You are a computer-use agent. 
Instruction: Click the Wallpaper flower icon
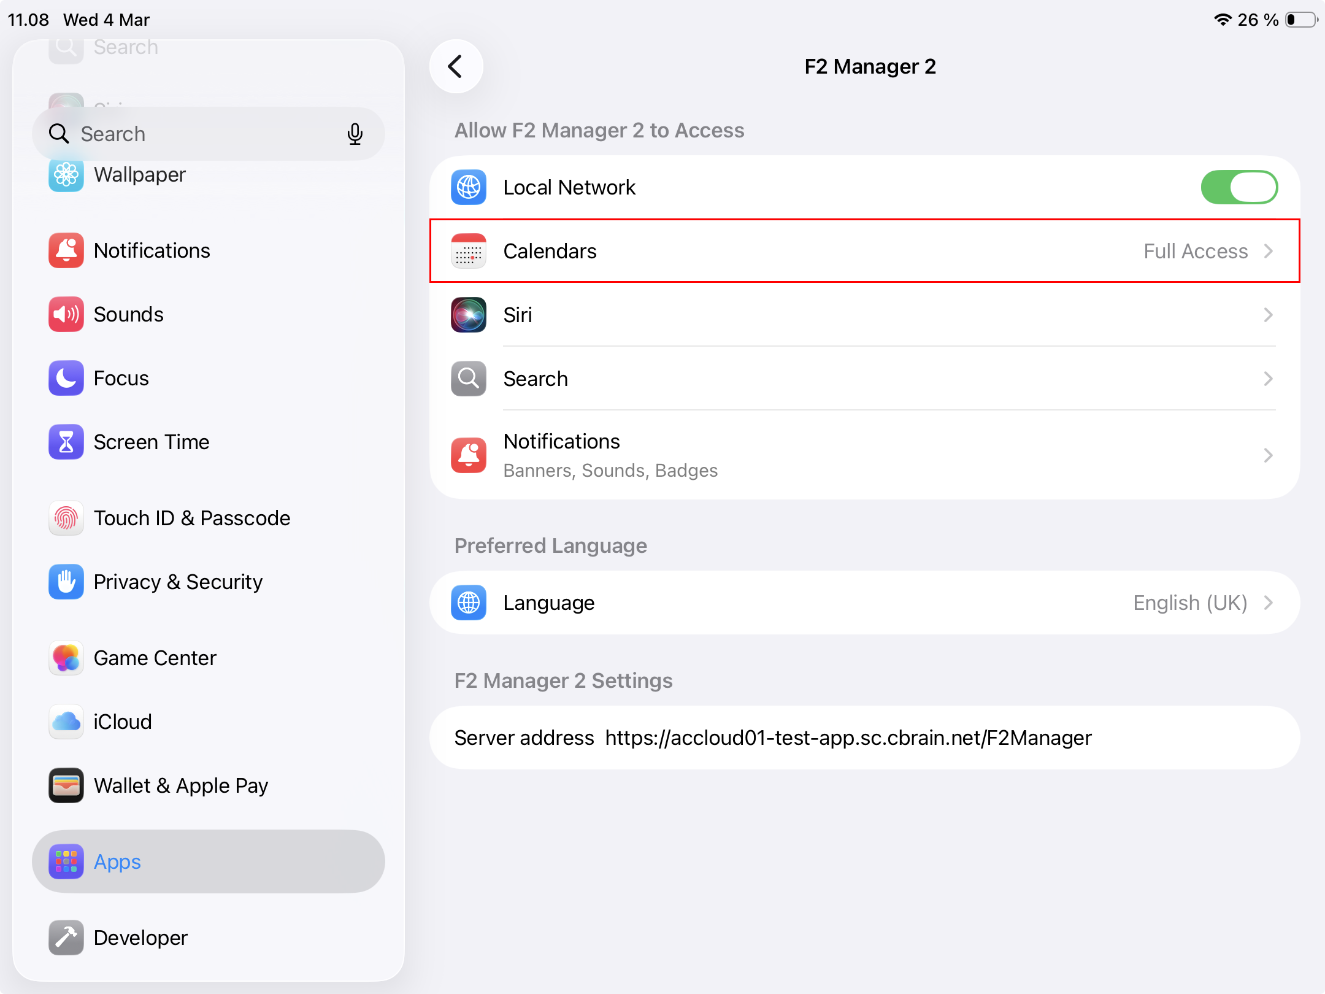pyautogui.click(x=66, y=175)
